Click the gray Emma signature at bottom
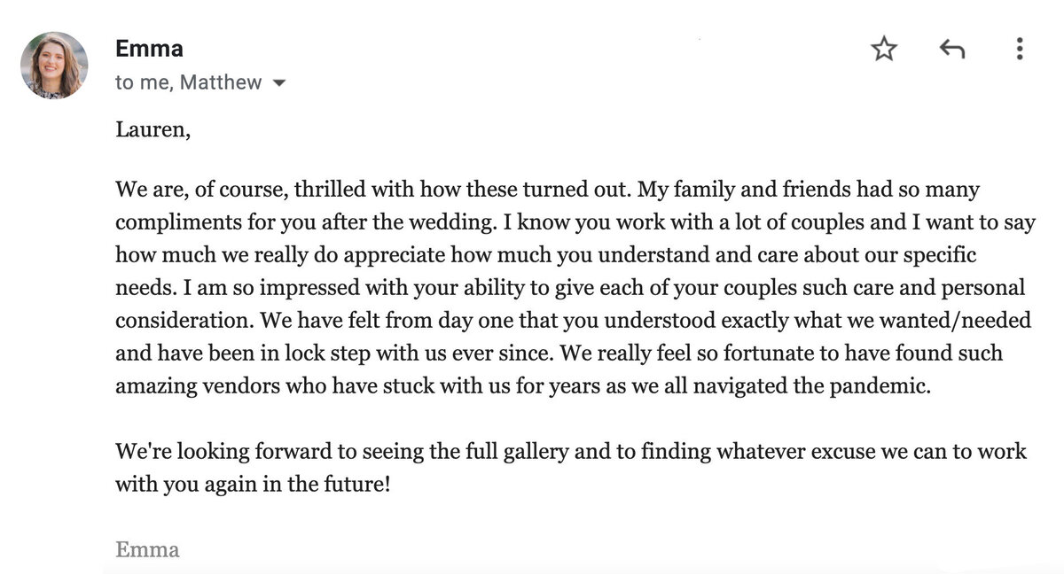Image resolution: width=1064 pixels, height=575 pixels. coord(147,549)
